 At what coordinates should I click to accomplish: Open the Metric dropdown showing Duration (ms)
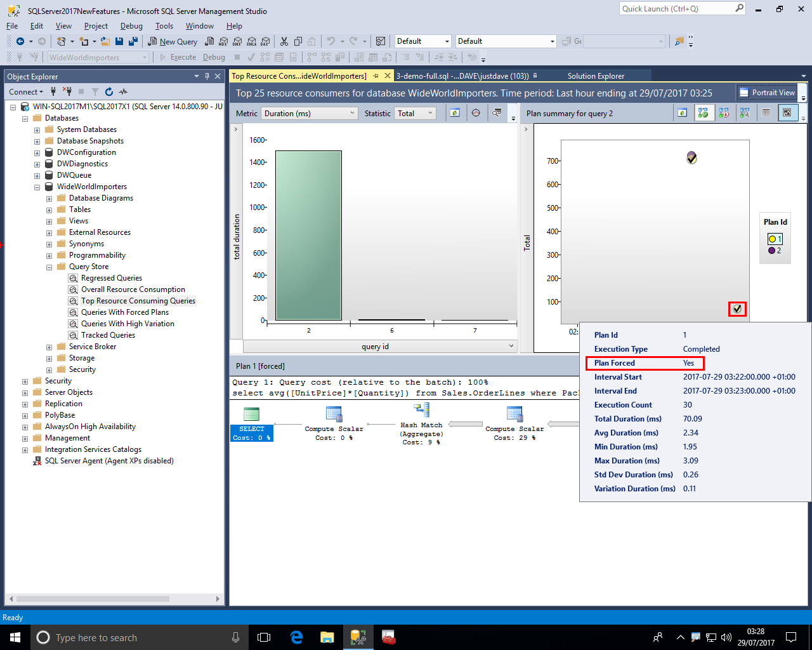pyautogui.click(x=310, y=113)
